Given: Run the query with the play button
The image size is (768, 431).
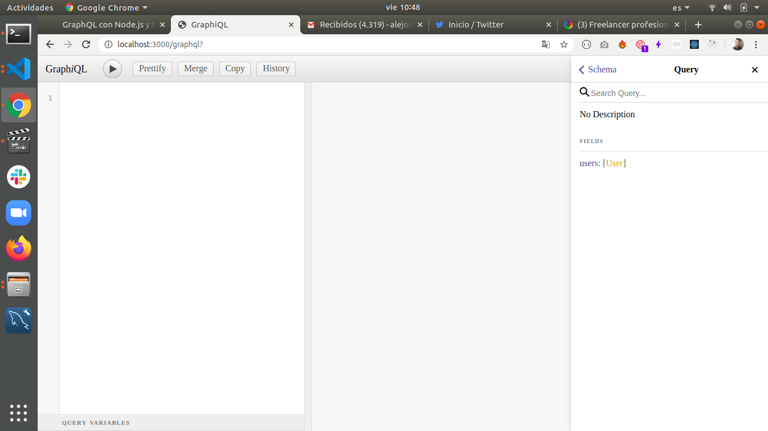Looking at the screenshot, I should tap(112, 69).
